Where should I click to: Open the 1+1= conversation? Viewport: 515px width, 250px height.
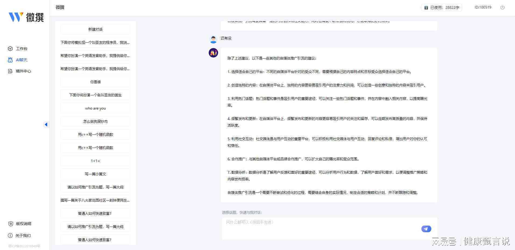point(95,161)
